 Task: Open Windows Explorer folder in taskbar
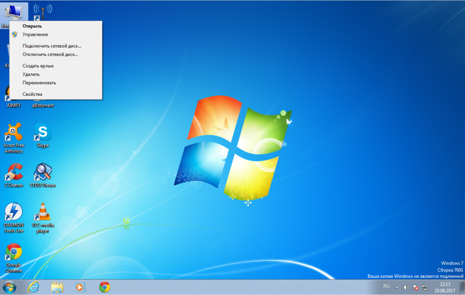pos(57,287)
